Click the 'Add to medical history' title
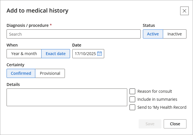 coord(37,11)
